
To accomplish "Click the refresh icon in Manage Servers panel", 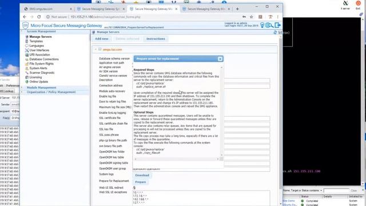I will (x=275, y=32).
